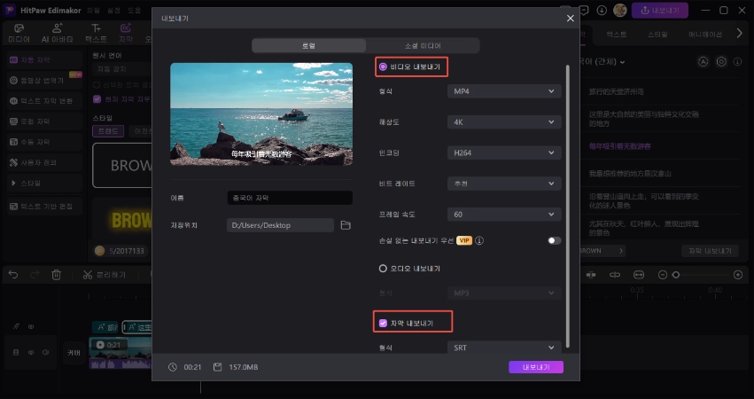Open the H264 encoding dropdown
Viewport: 754px width, 399px height.
503,153
